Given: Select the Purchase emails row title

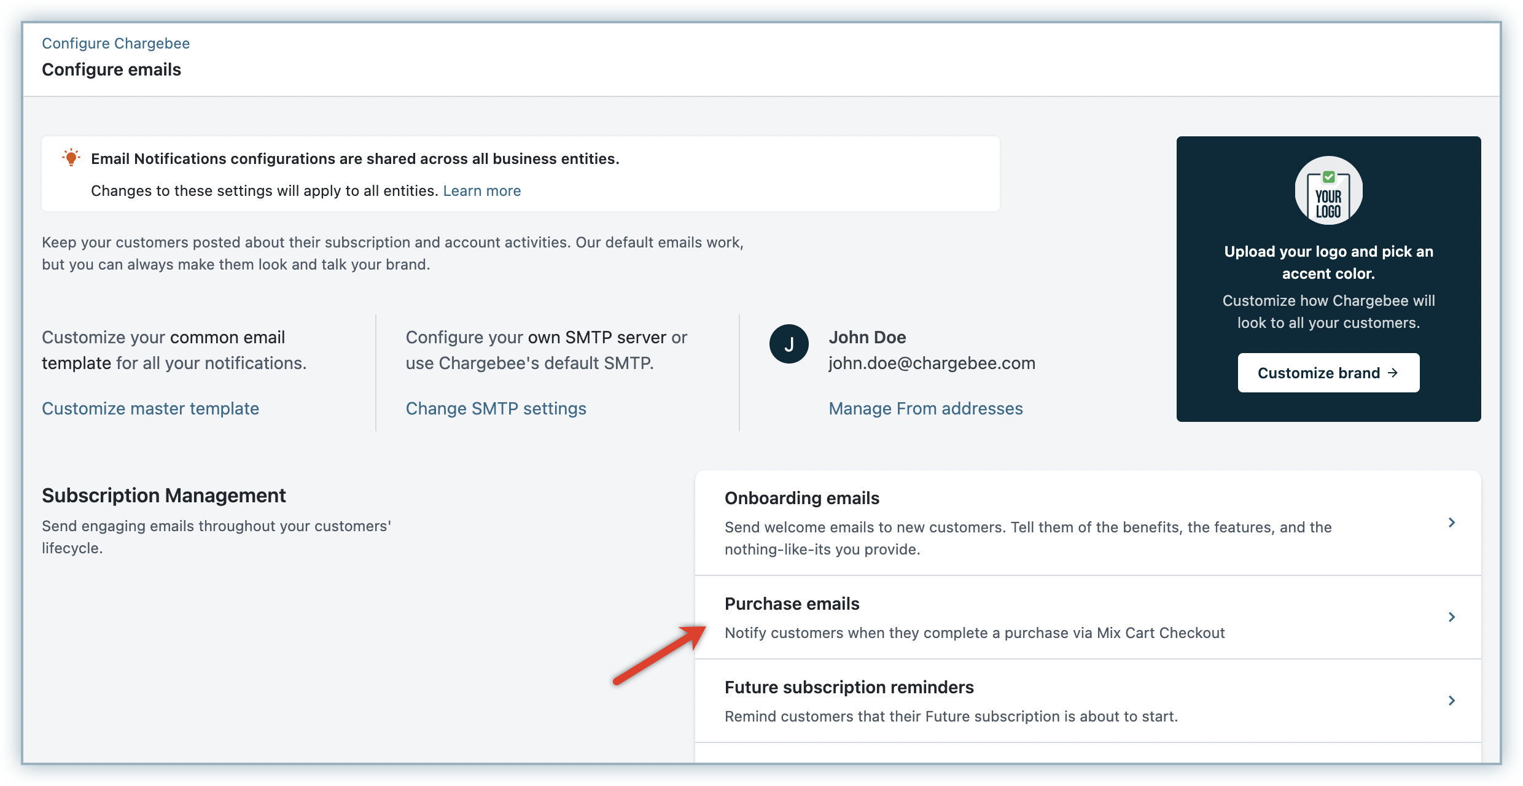Looking at the screenshot, I should pos(792,604).
